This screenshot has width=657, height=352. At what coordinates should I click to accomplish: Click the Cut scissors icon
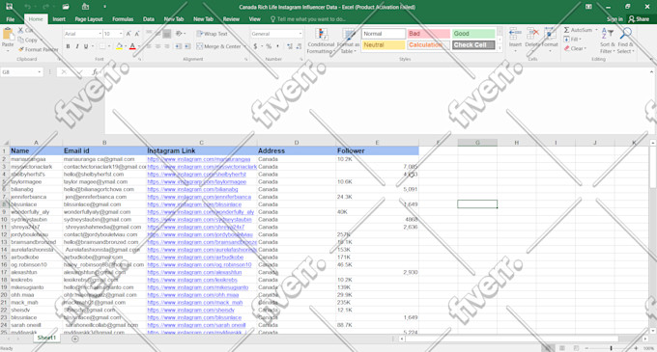tap(20, 30)
